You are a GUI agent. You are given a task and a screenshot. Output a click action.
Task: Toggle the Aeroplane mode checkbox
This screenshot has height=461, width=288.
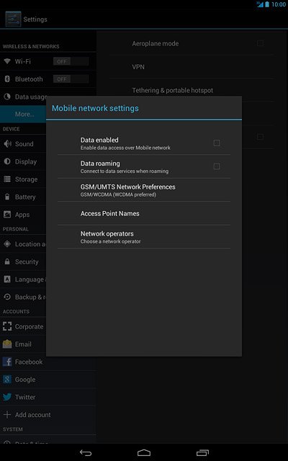[x=260, y=43]
